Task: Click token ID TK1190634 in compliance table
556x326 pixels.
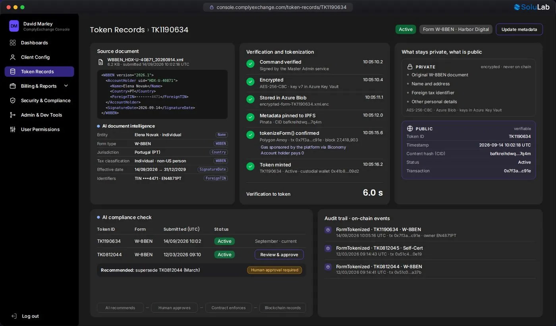Action: [109, 241]
